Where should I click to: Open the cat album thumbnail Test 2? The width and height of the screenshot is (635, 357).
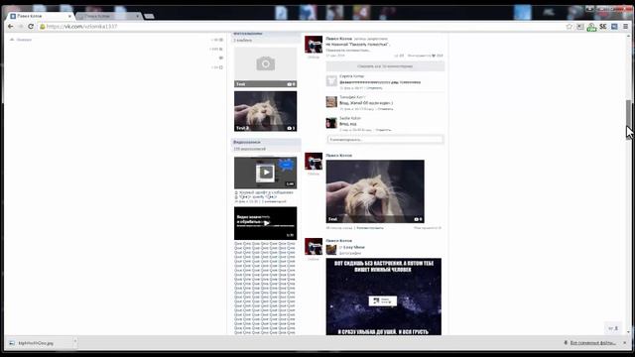point(265,111)
